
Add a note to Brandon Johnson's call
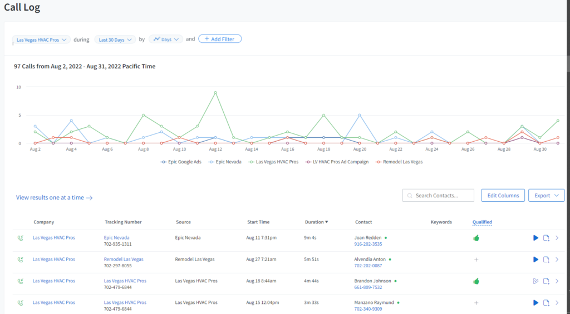(547, 281)
